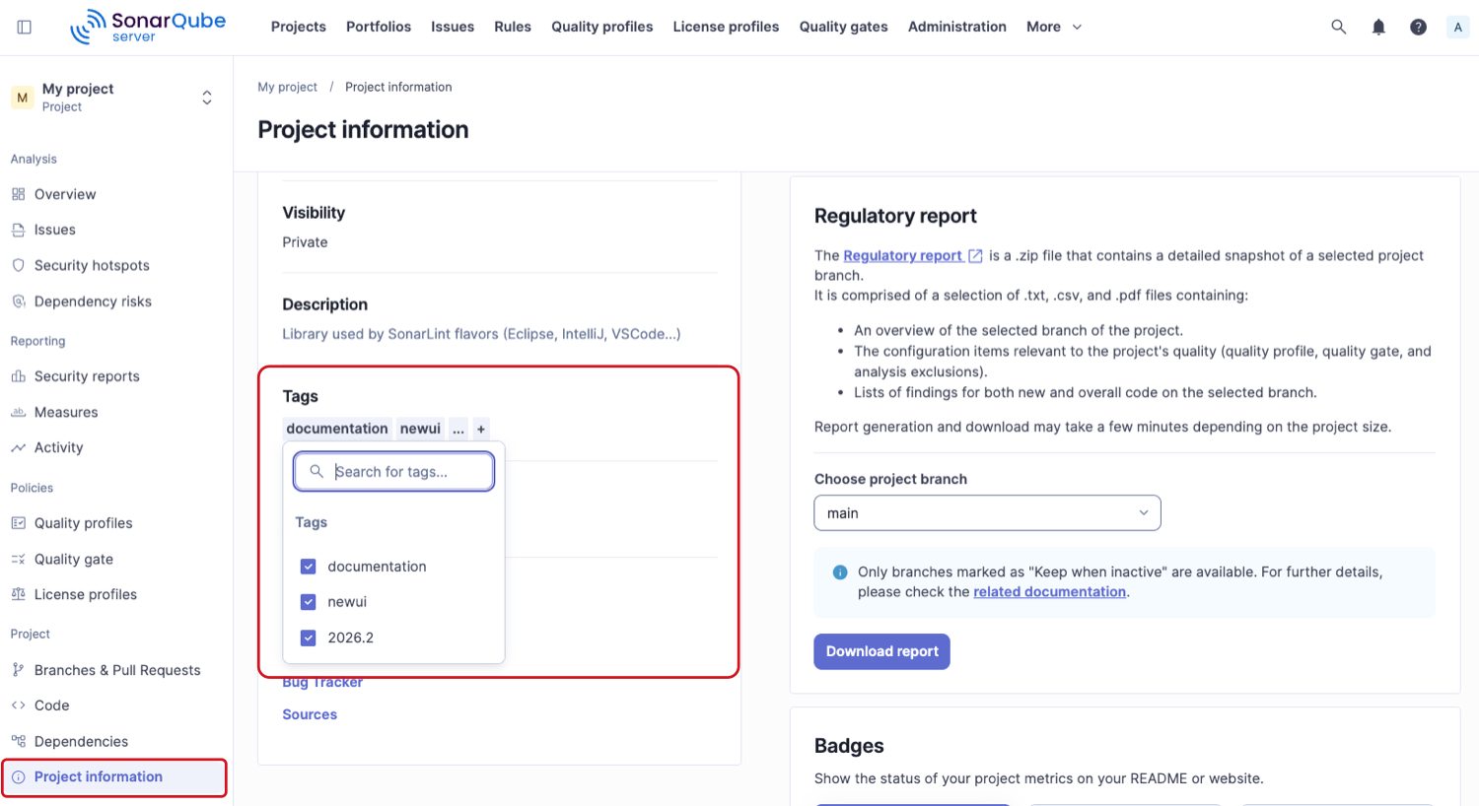Open the related documentation link
This screenshot has height=806, width=1479.
pyautogui.click(x=1048, y=591)
